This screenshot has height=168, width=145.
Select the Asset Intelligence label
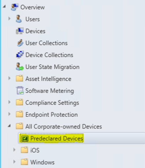pos(48,79)
